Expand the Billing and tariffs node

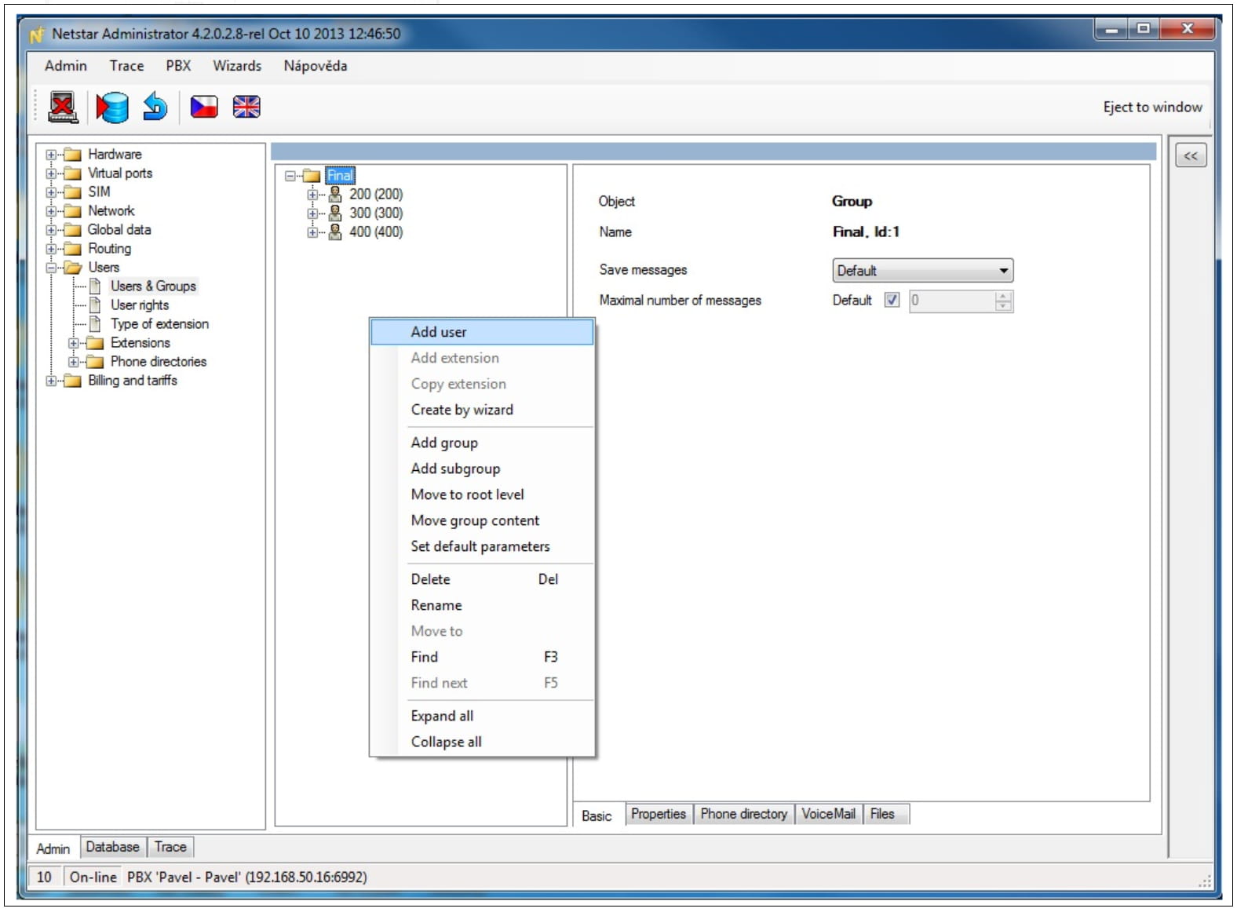point(51,381)
